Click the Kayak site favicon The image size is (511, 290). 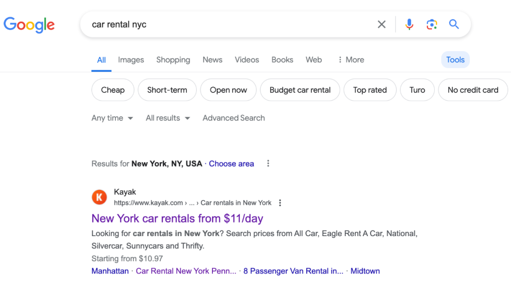tap(99, 197)
